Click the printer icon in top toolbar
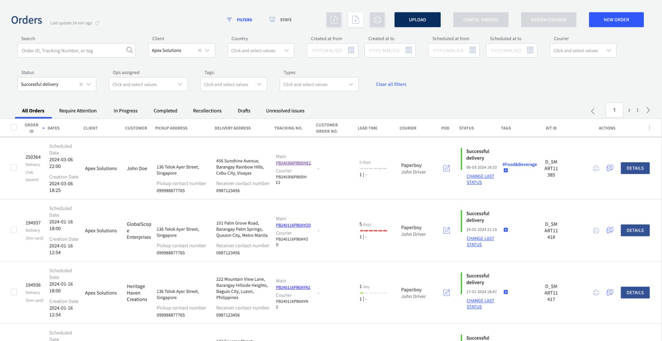 [x=377, y=20]
